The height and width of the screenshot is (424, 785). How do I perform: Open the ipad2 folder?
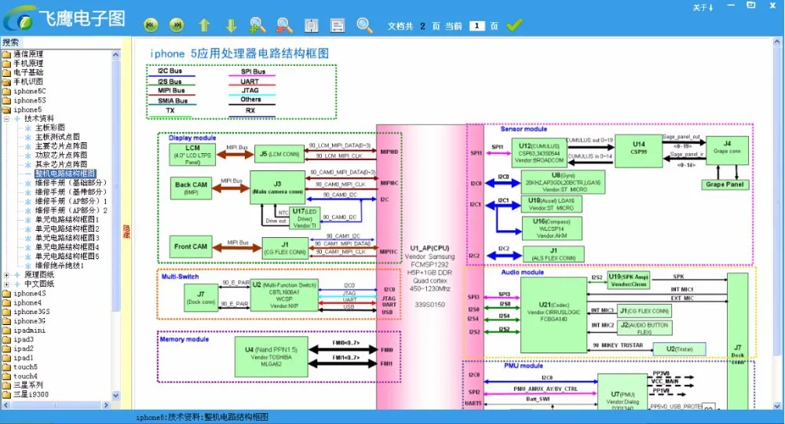[24, 349]
